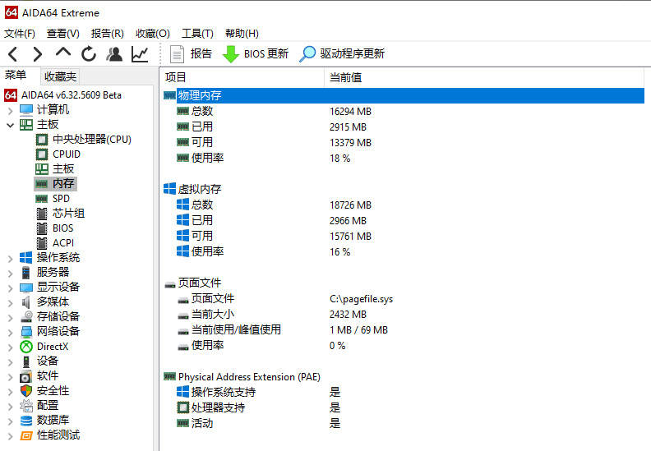Switch to the 收藏夹 tab

click(60, 76)
